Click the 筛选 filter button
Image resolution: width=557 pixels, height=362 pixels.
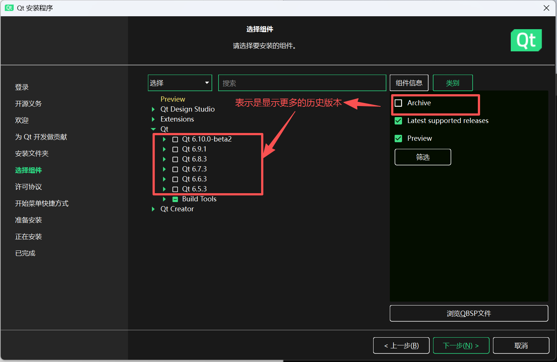423,157
